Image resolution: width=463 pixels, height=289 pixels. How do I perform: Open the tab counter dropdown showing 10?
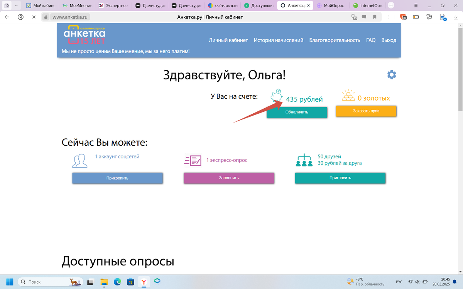tap(8, 6)
